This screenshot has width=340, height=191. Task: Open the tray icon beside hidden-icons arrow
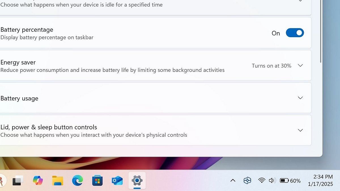click(247, 181)
